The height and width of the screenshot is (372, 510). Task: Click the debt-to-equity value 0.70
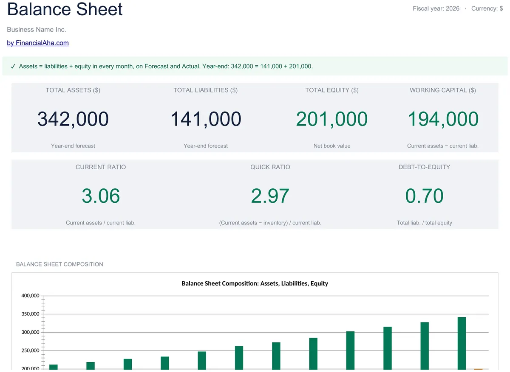point(424,196)
